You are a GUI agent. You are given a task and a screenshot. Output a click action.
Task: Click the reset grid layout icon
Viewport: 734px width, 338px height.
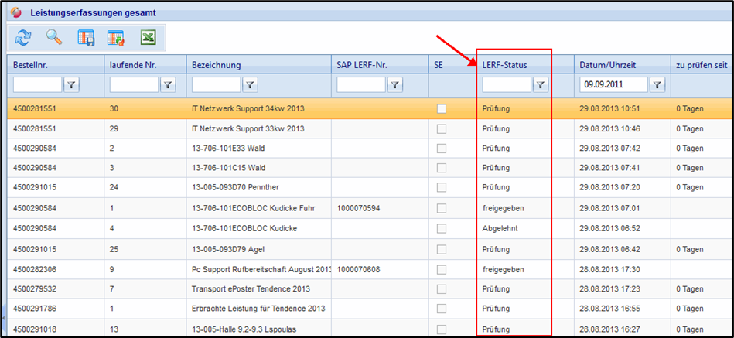coord(116,37)
